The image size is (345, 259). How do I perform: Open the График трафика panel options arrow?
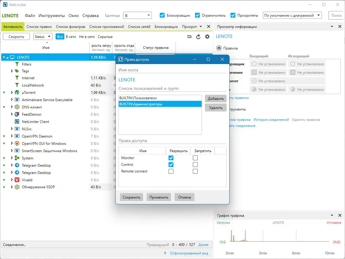(x=332, y=215)
